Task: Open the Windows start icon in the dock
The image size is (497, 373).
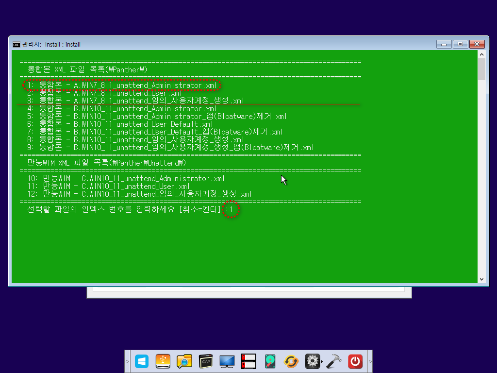Action: tap(141, 361)
